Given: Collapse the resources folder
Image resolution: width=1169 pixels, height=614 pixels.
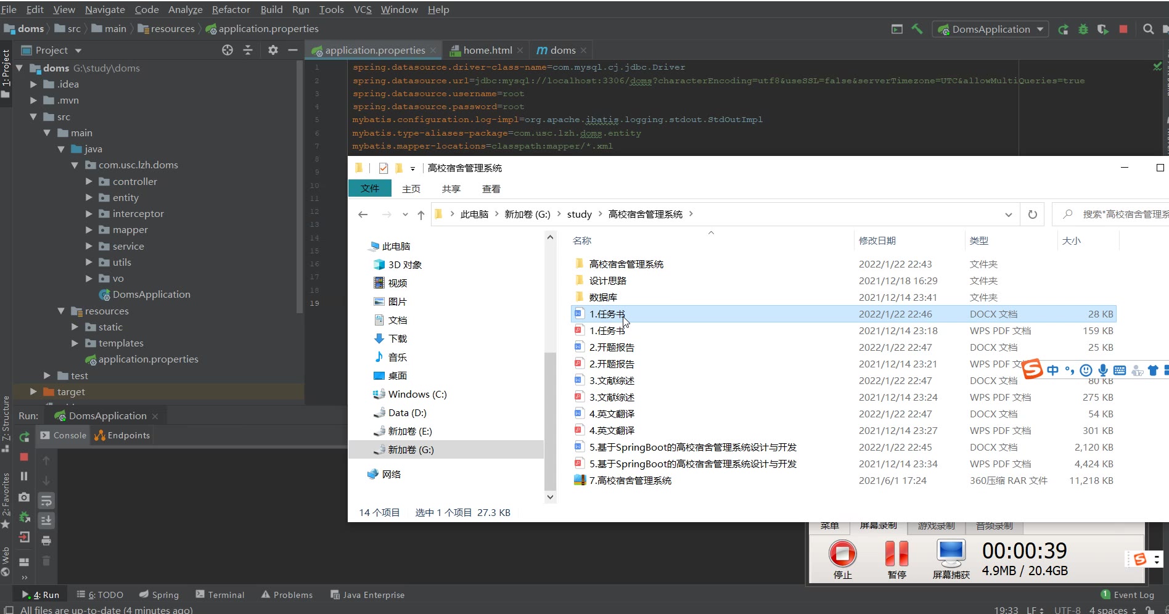Looking at the screenshot, I should tap(61, 311).
